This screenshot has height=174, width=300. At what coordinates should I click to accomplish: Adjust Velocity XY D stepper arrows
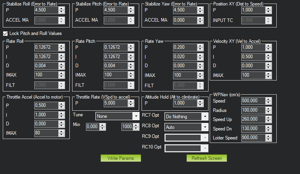click(268, 66)
